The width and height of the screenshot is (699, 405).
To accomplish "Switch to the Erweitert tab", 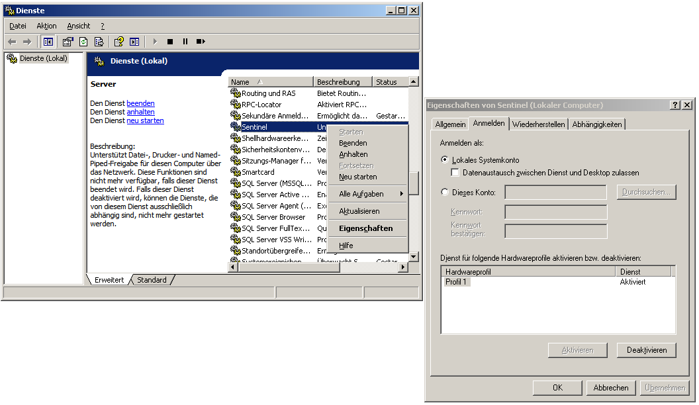I will click(109, 280).
